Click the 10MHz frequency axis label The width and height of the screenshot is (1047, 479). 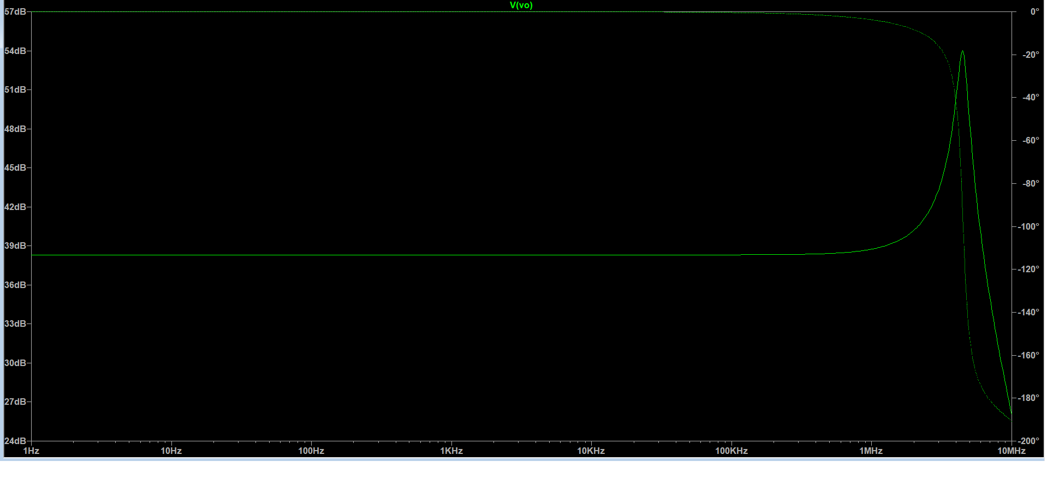click(x=1012, y=451)
